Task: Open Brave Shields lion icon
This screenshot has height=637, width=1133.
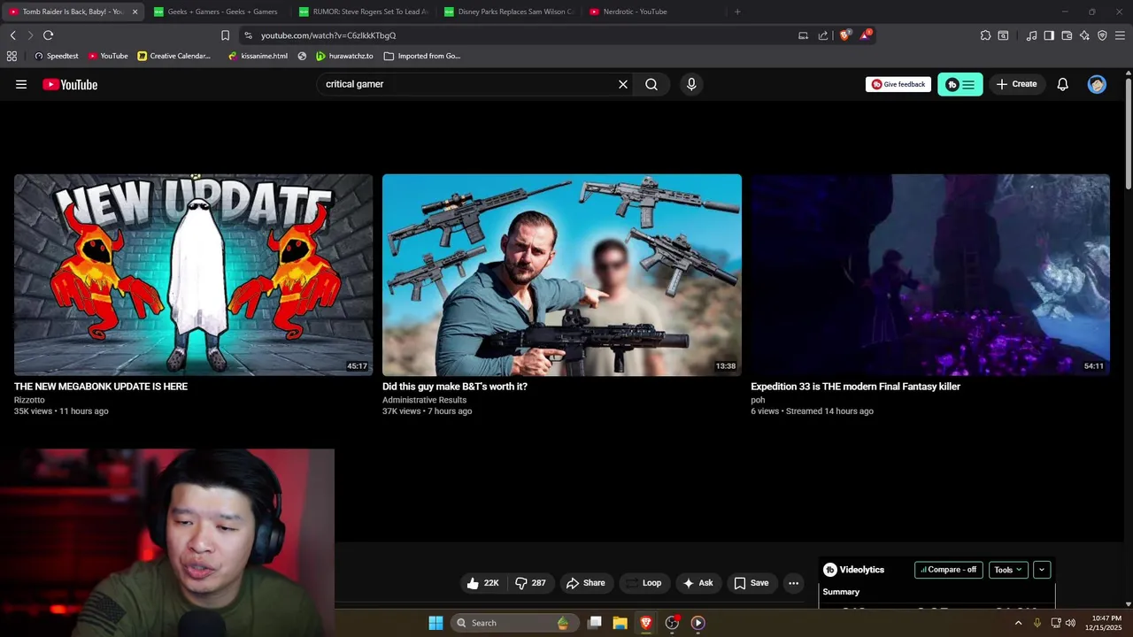Action: [x=844, y=35]
